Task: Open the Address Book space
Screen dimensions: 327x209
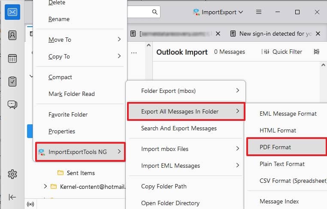Action: click(12, 35)
